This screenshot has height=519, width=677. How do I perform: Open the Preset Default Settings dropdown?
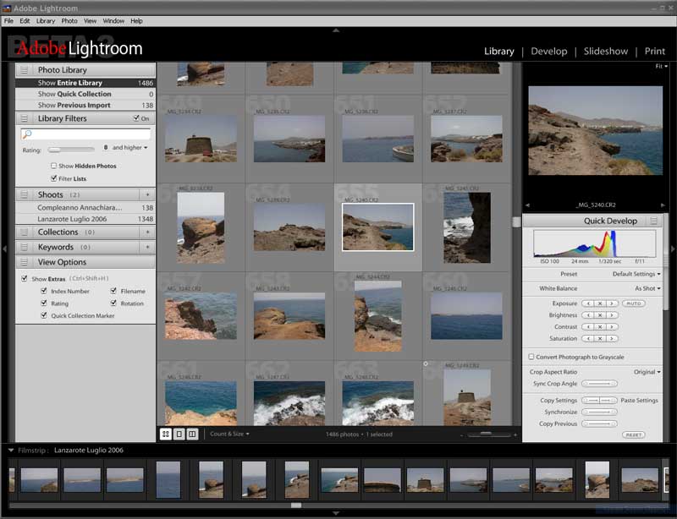coord(636,274)
